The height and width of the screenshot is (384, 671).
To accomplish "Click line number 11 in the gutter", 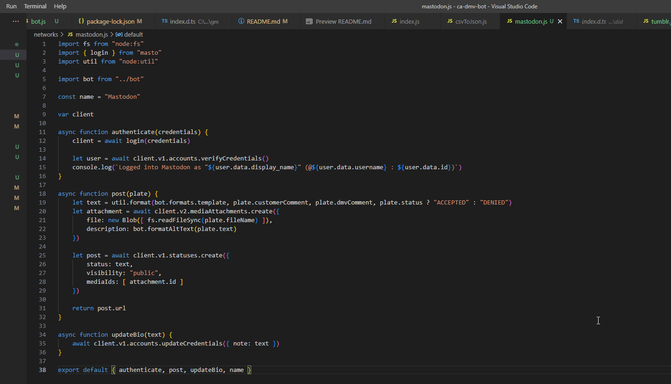I will coord(42,132).
